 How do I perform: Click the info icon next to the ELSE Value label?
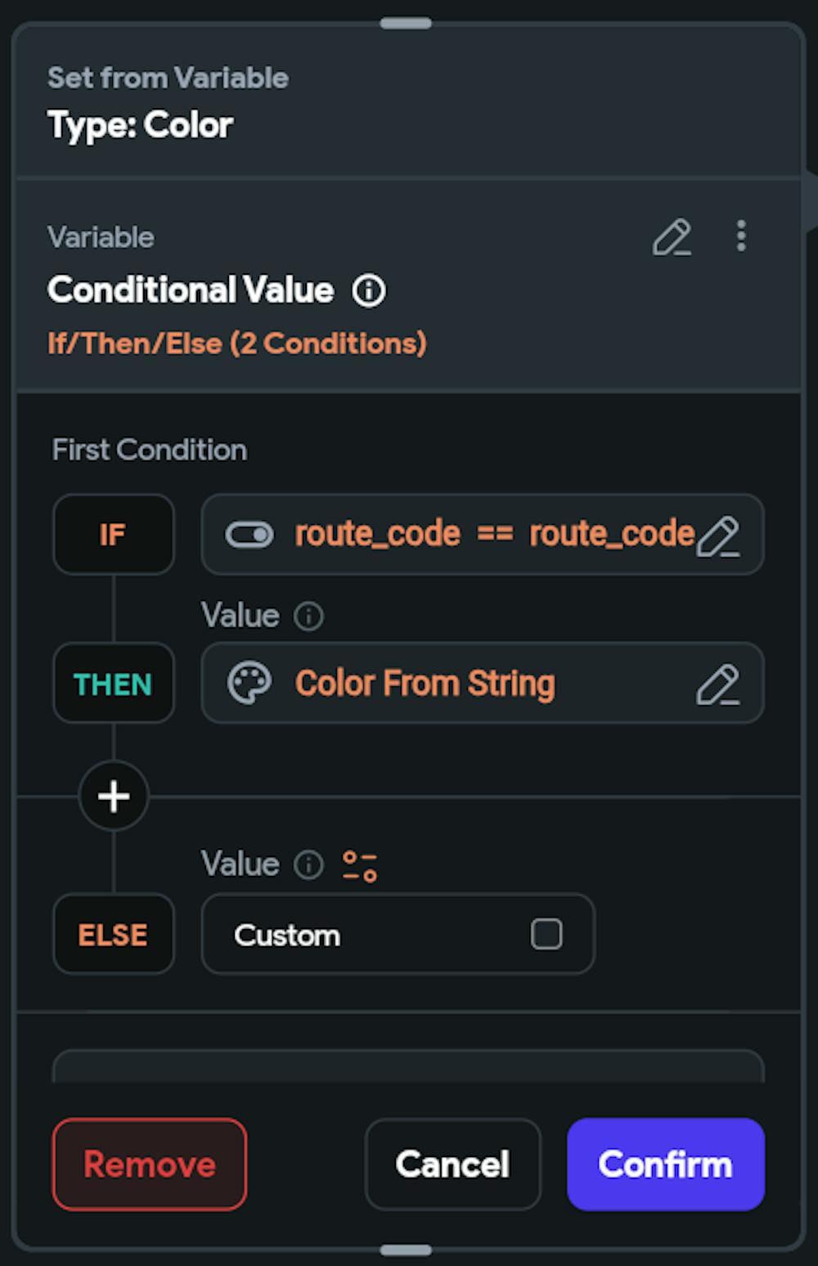(308, 864)
